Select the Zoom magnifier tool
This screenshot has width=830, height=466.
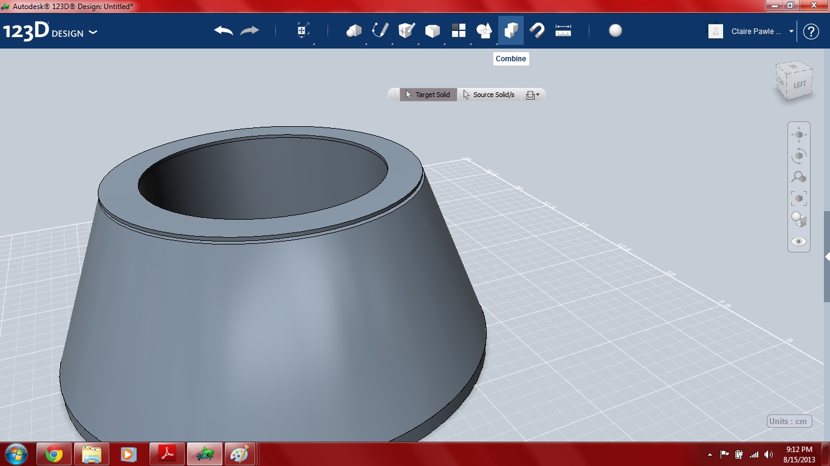click(x=799, y=177)
